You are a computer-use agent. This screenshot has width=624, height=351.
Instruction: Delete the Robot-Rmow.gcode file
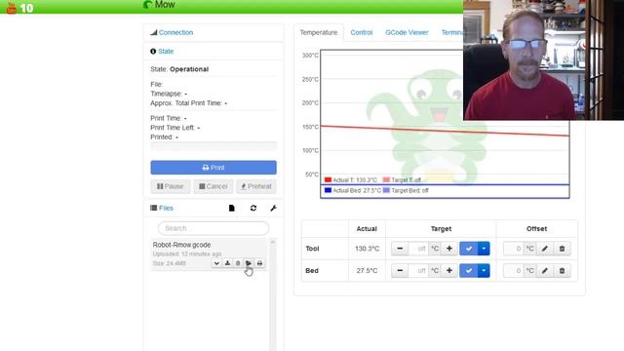[x=238, y=263]
